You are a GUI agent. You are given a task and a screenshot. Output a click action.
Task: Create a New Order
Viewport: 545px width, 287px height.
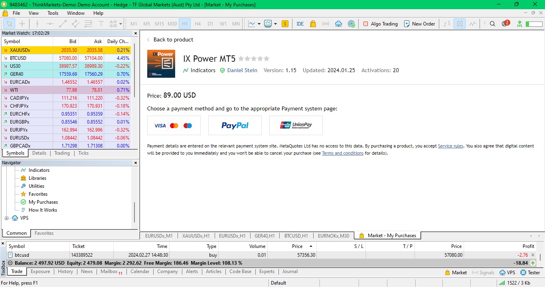point(419,24)
